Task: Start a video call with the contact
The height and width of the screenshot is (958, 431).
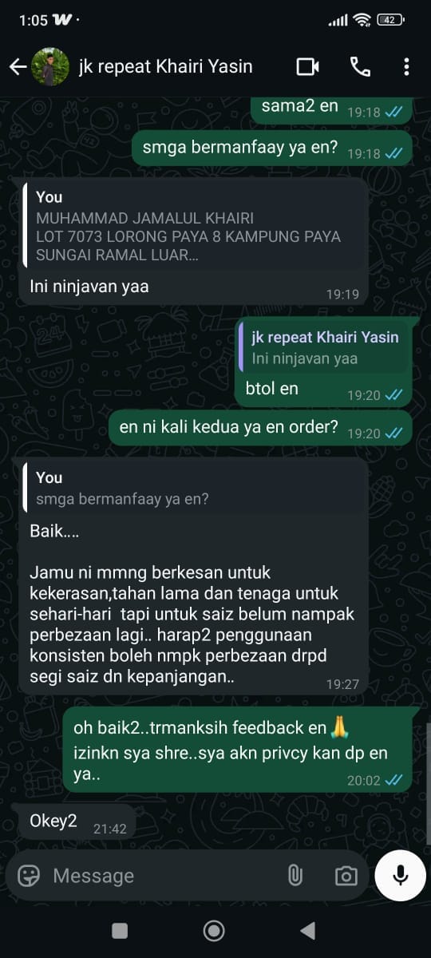Action: click(307, 67)
